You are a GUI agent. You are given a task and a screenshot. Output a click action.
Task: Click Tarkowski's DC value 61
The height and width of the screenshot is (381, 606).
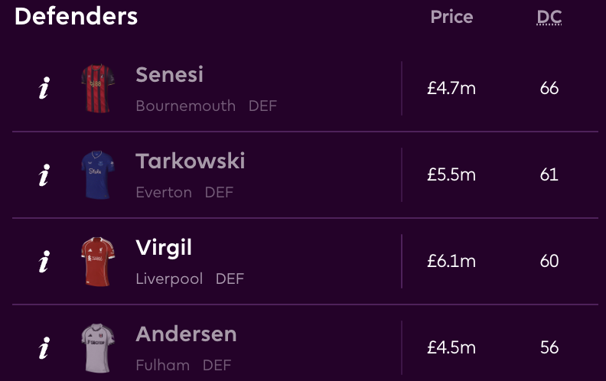coord(549,175)
